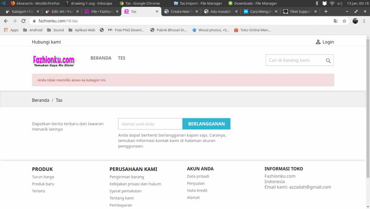Close the Create New tab

click(x=196, y=11)
